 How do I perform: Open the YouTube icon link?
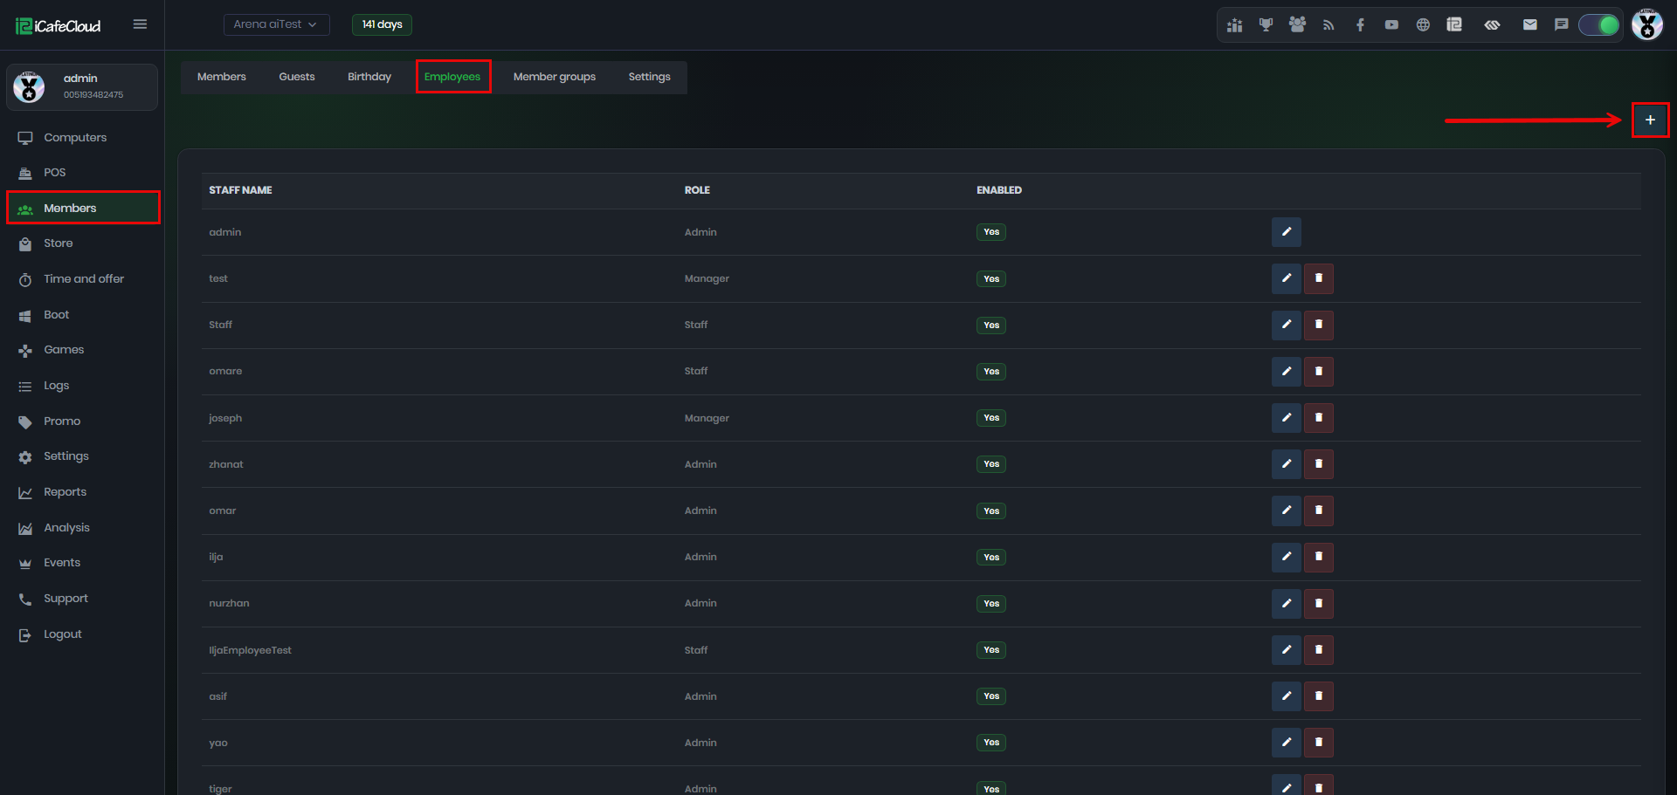1391,25
